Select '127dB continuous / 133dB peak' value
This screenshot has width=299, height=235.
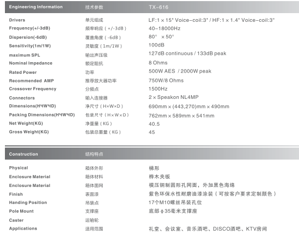coord(187,54)
